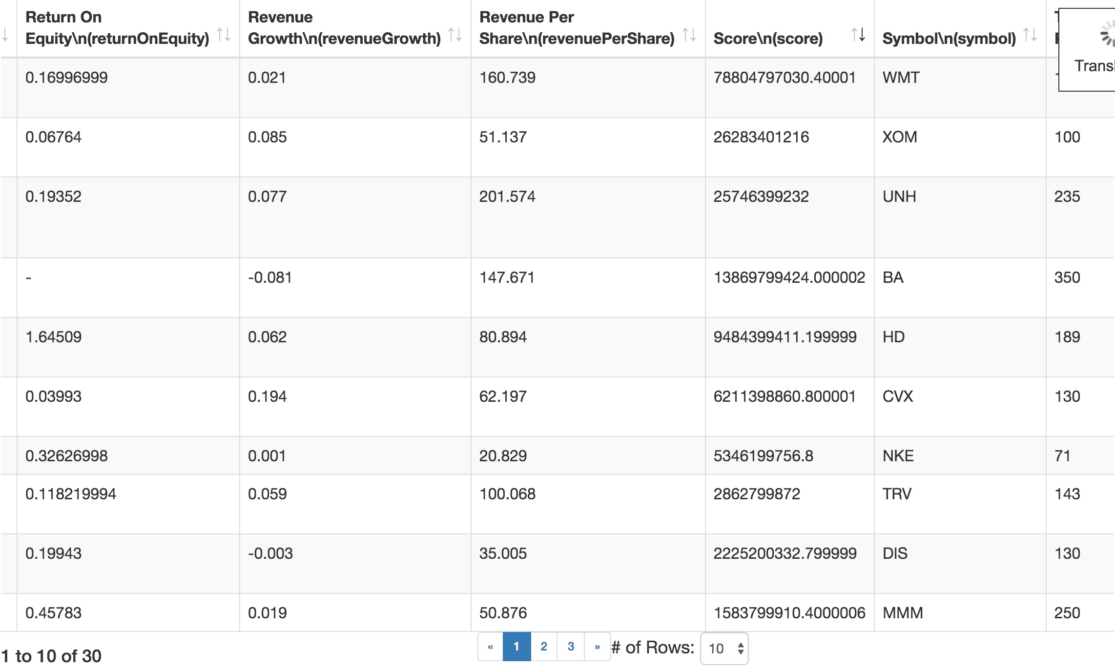Jump to next page double-arrow
1115x669 pixels.
pos(597,647)
